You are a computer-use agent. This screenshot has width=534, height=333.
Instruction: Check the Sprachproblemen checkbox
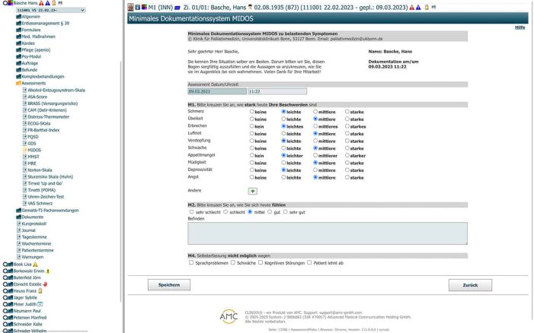(x=191, y=262)
